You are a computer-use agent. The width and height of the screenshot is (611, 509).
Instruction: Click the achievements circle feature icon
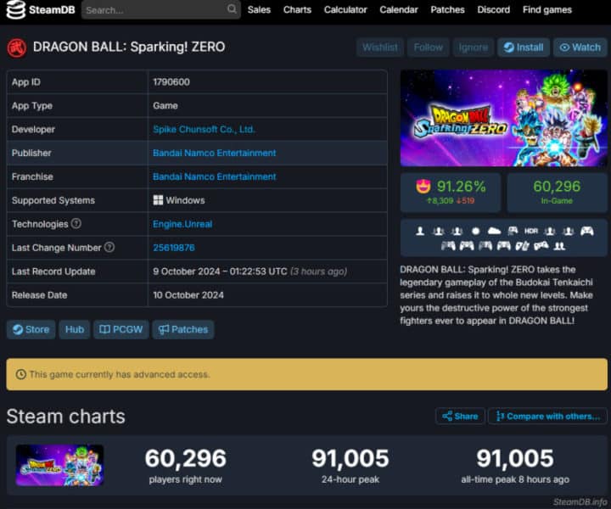[x=475, y=232]
